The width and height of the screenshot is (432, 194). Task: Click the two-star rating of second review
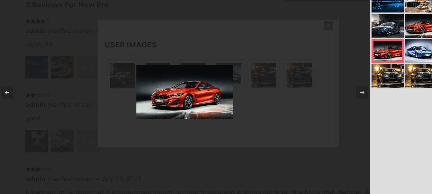point(38,95)
